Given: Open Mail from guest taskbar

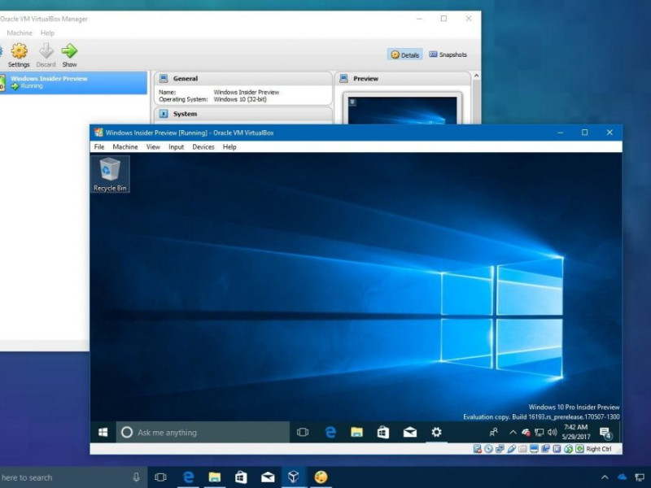Looking at the screenshot, I should tap(410, 433).
